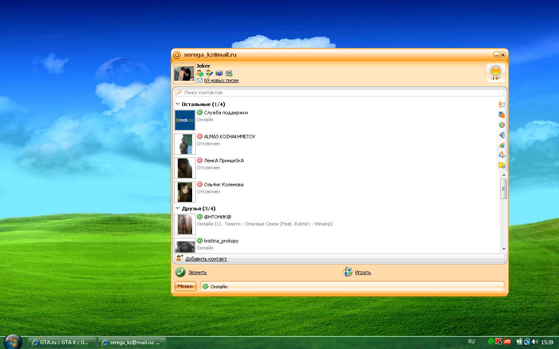
Task: Collapse the Друзья contact group
Action: [x=178, y=209]
